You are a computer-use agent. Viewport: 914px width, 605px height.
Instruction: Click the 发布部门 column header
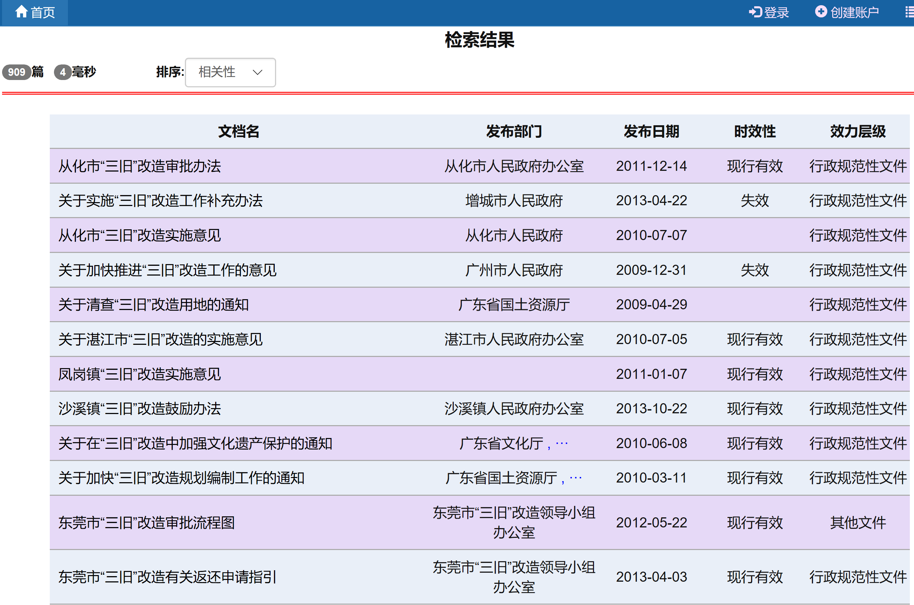tap(514, 132)
